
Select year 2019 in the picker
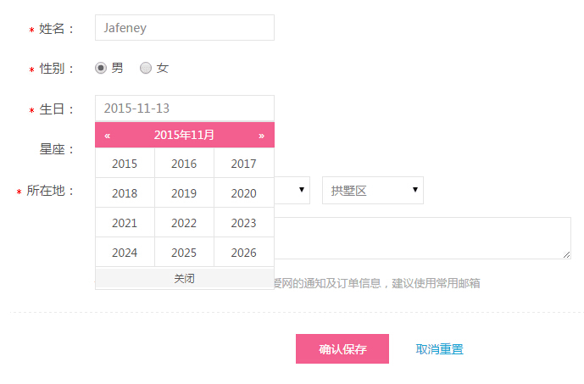(x=184, y=193)
